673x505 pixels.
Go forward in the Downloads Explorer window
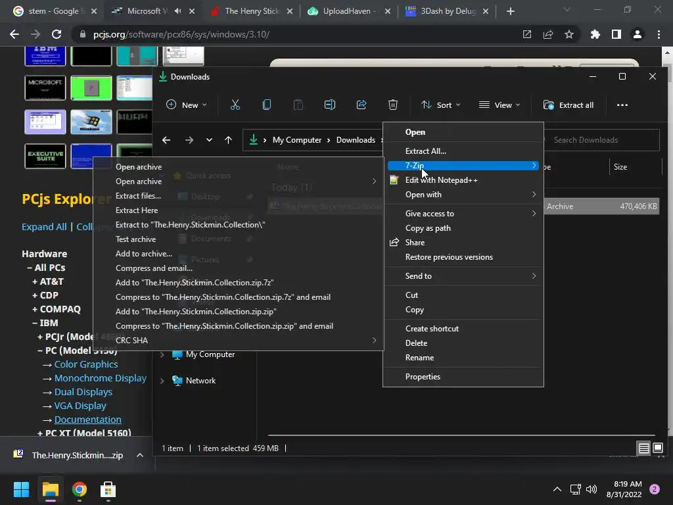click(x=189, y=140)
